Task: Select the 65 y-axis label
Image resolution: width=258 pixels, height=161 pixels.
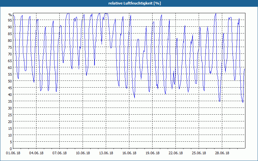Action: click(10, 61)
